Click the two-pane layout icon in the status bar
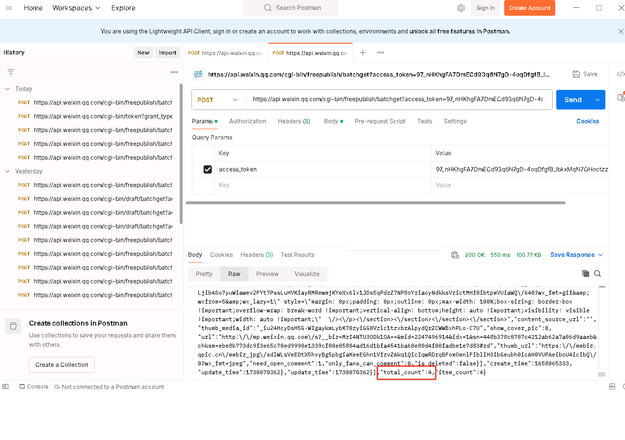Viewport: 625px width, 440px height. coord(612,387)
